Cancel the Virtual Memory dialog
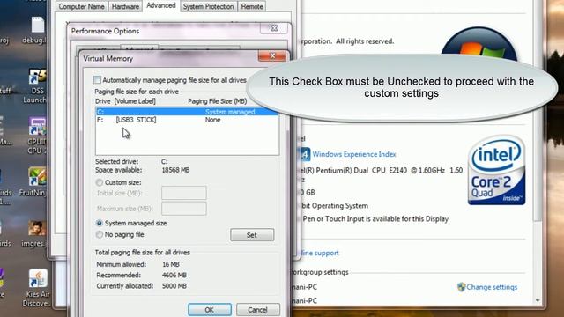The image size is (564, 317). (257, 310)
